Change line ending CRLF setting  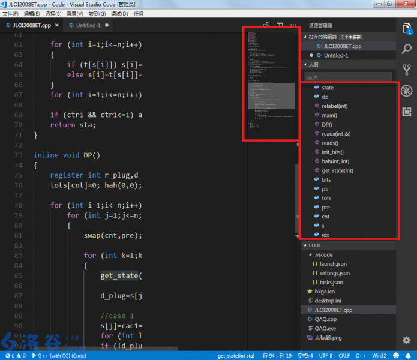(344, 356)
